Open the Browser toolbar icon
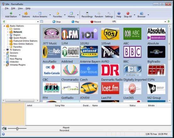The height and width of the screenshot is (138, 174). pyautogui.click(x=142, y=13)
